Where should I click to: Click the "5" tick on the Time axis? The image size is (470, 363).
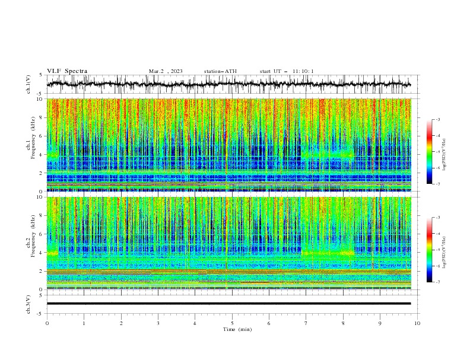232,323
